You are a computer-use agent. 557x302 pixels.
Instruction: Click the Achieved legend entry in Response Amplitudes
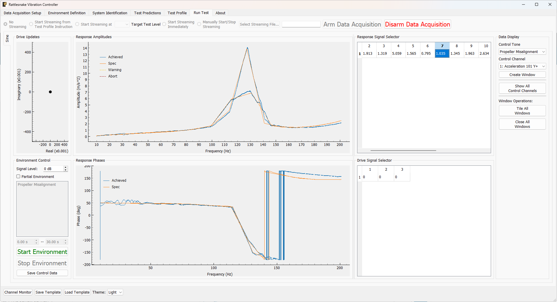[111, 57]
